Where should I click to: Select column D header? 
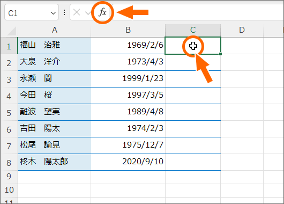[242, 30]
